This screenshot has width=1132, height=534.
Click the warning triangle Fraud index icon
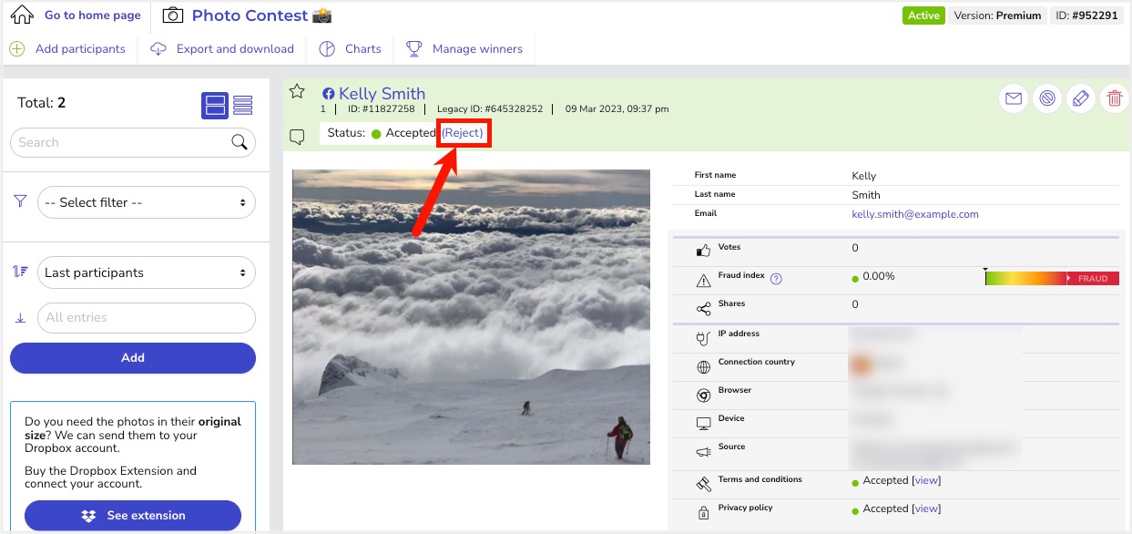[x=703, y=280]
